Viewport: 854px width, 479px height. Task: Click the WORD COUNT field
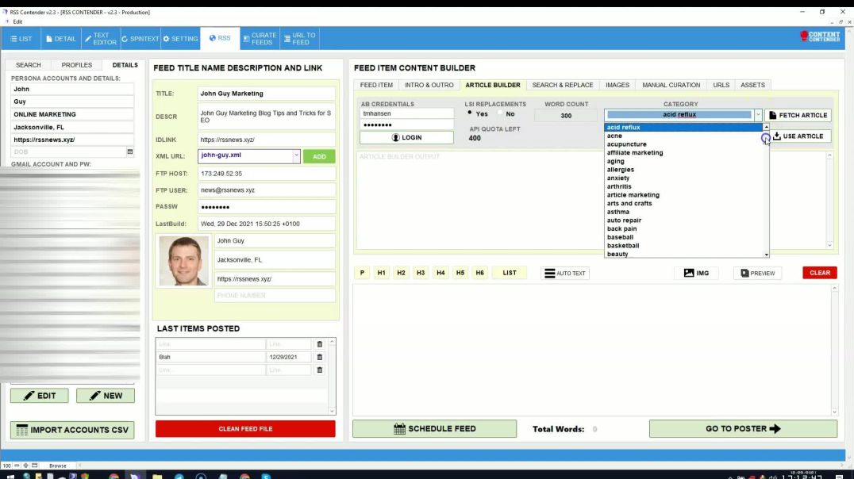coord(567,116)
